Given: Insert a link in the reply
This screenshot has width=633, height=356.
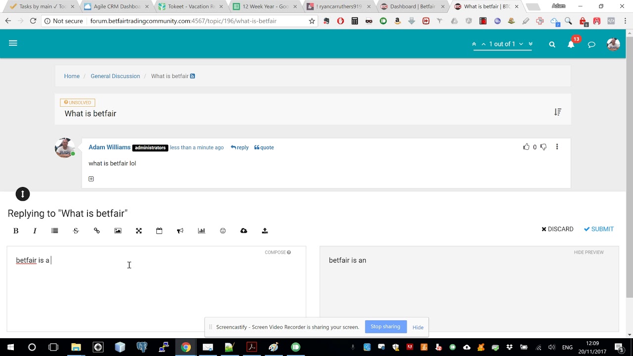Looking at the screenshot, I should point(97,231).
